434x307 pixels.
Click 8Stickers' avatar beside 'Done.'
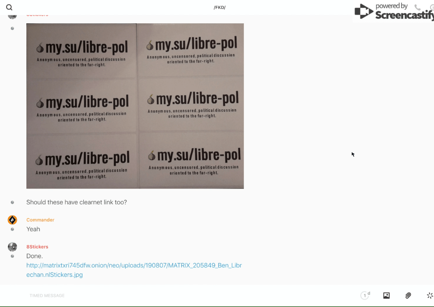pos(12,247)
